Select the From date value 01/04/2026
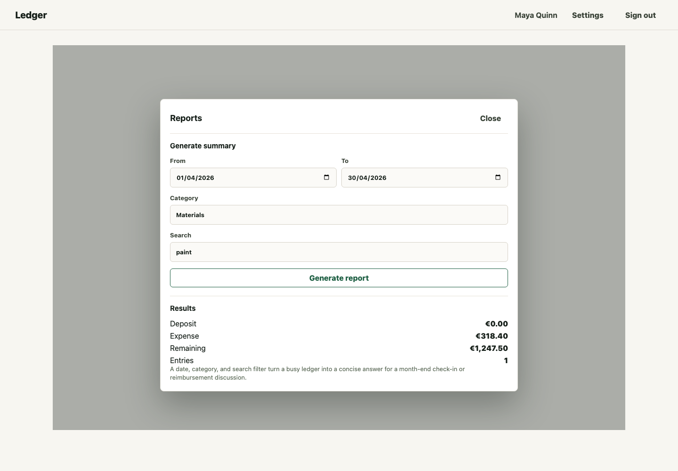678x471 pixels. point(196,178)
